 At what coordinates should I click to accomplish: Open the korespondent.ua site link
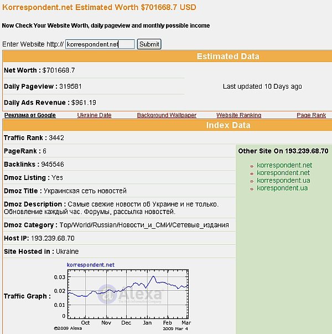(282, 188)
